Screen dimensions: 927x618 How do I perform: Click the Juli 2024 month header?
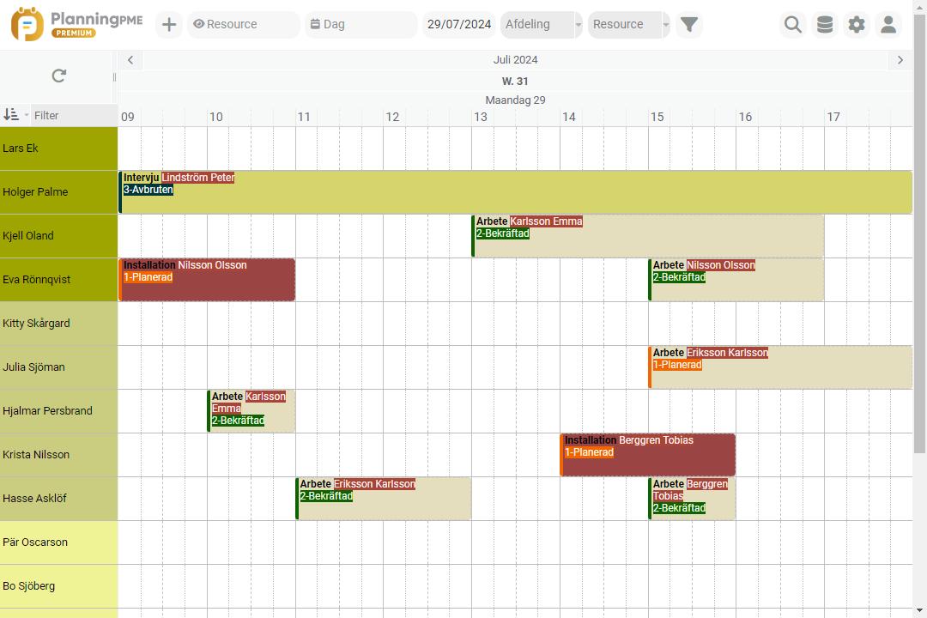click(515, 60)
